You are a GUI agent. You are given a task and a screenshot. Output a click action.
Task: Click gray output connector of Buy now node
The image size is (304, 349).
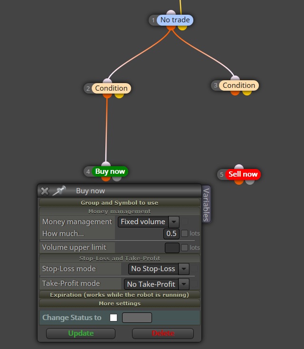[117, 179]
